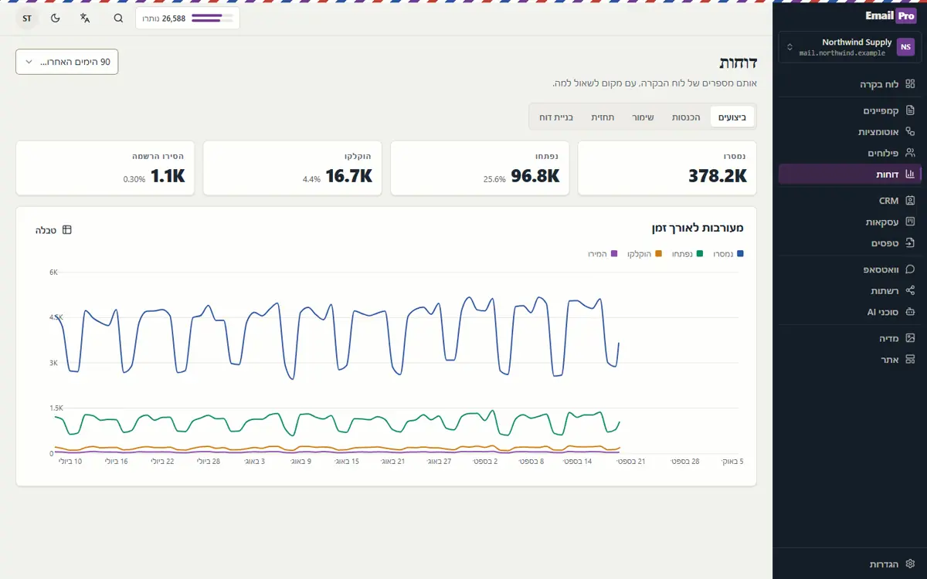Open the 90 days date range dropdown
The width and height of the screenshot is (927, 579).
pyautogui.click(x=67, y=62)
